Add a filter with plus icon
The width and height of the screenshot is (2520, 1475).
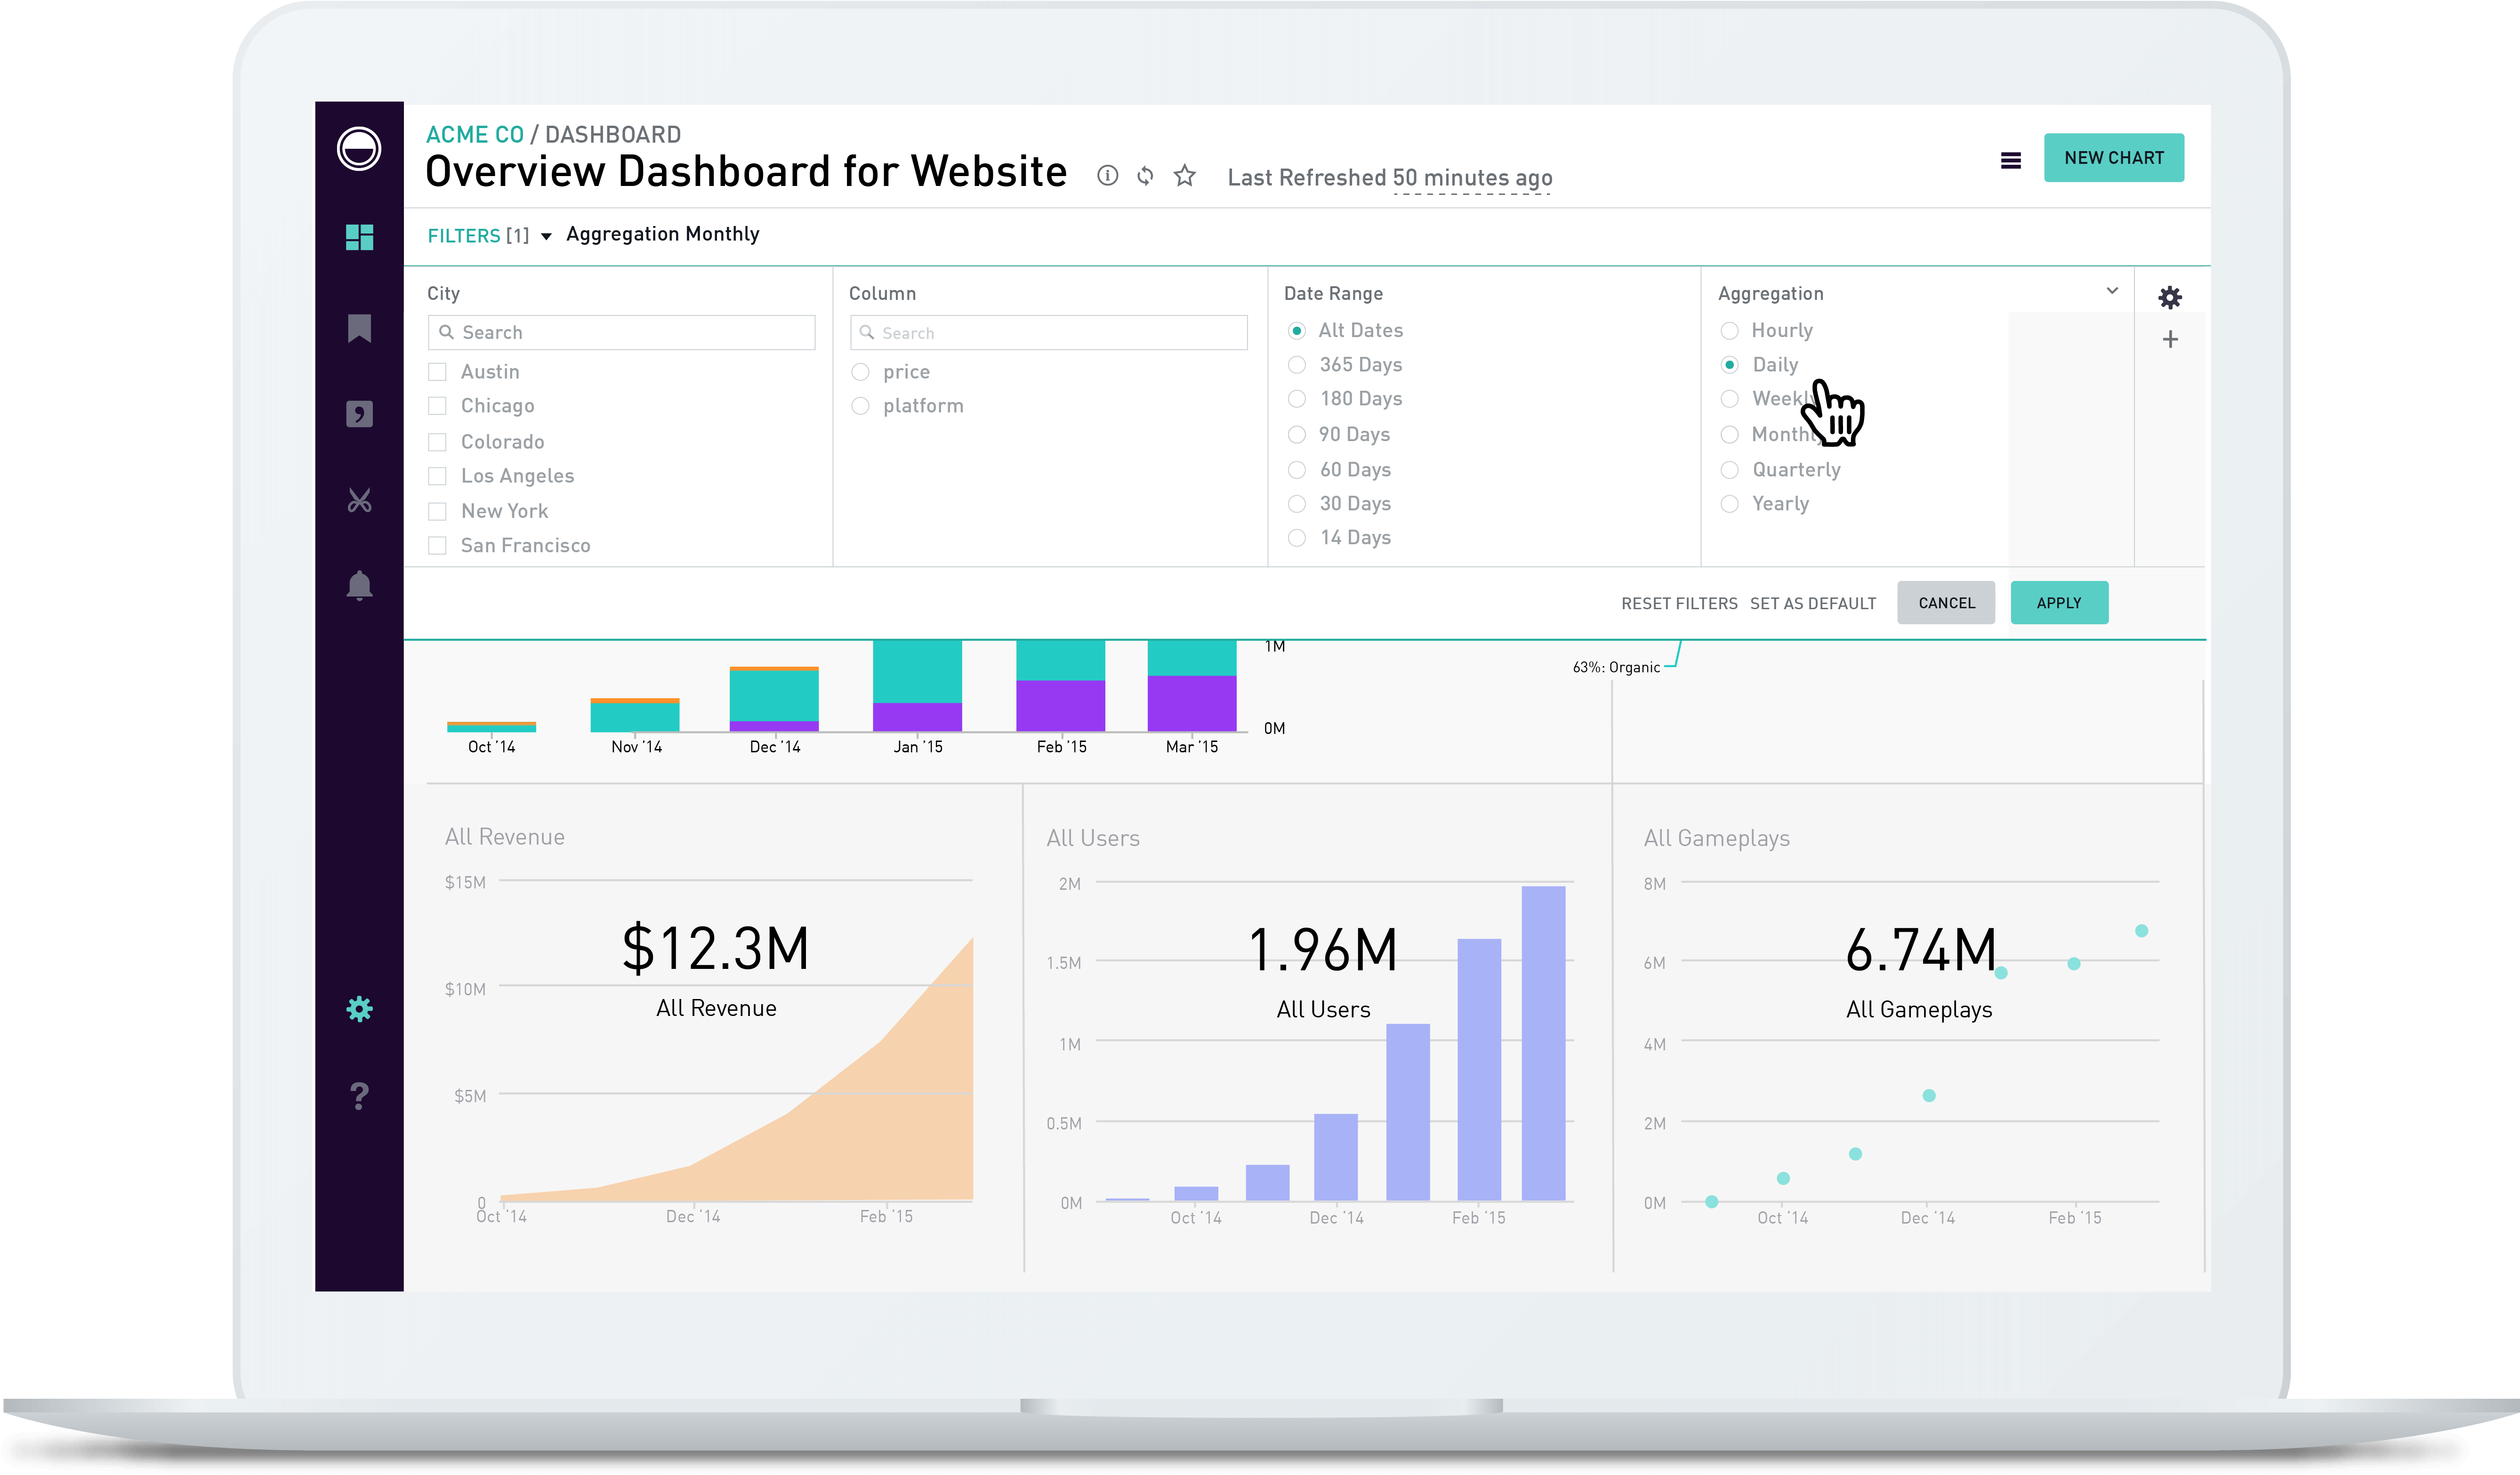(2170, 340)
